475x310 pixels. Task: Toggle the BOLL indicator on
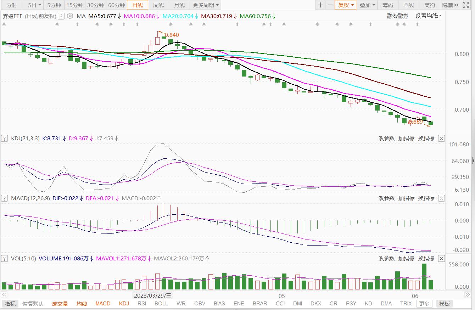pos(161,304)
